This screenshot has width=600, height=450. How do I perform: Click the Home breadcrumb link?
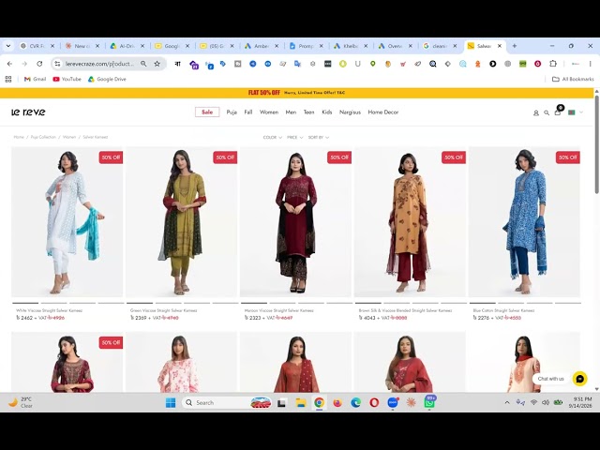(x=19, y=137)
